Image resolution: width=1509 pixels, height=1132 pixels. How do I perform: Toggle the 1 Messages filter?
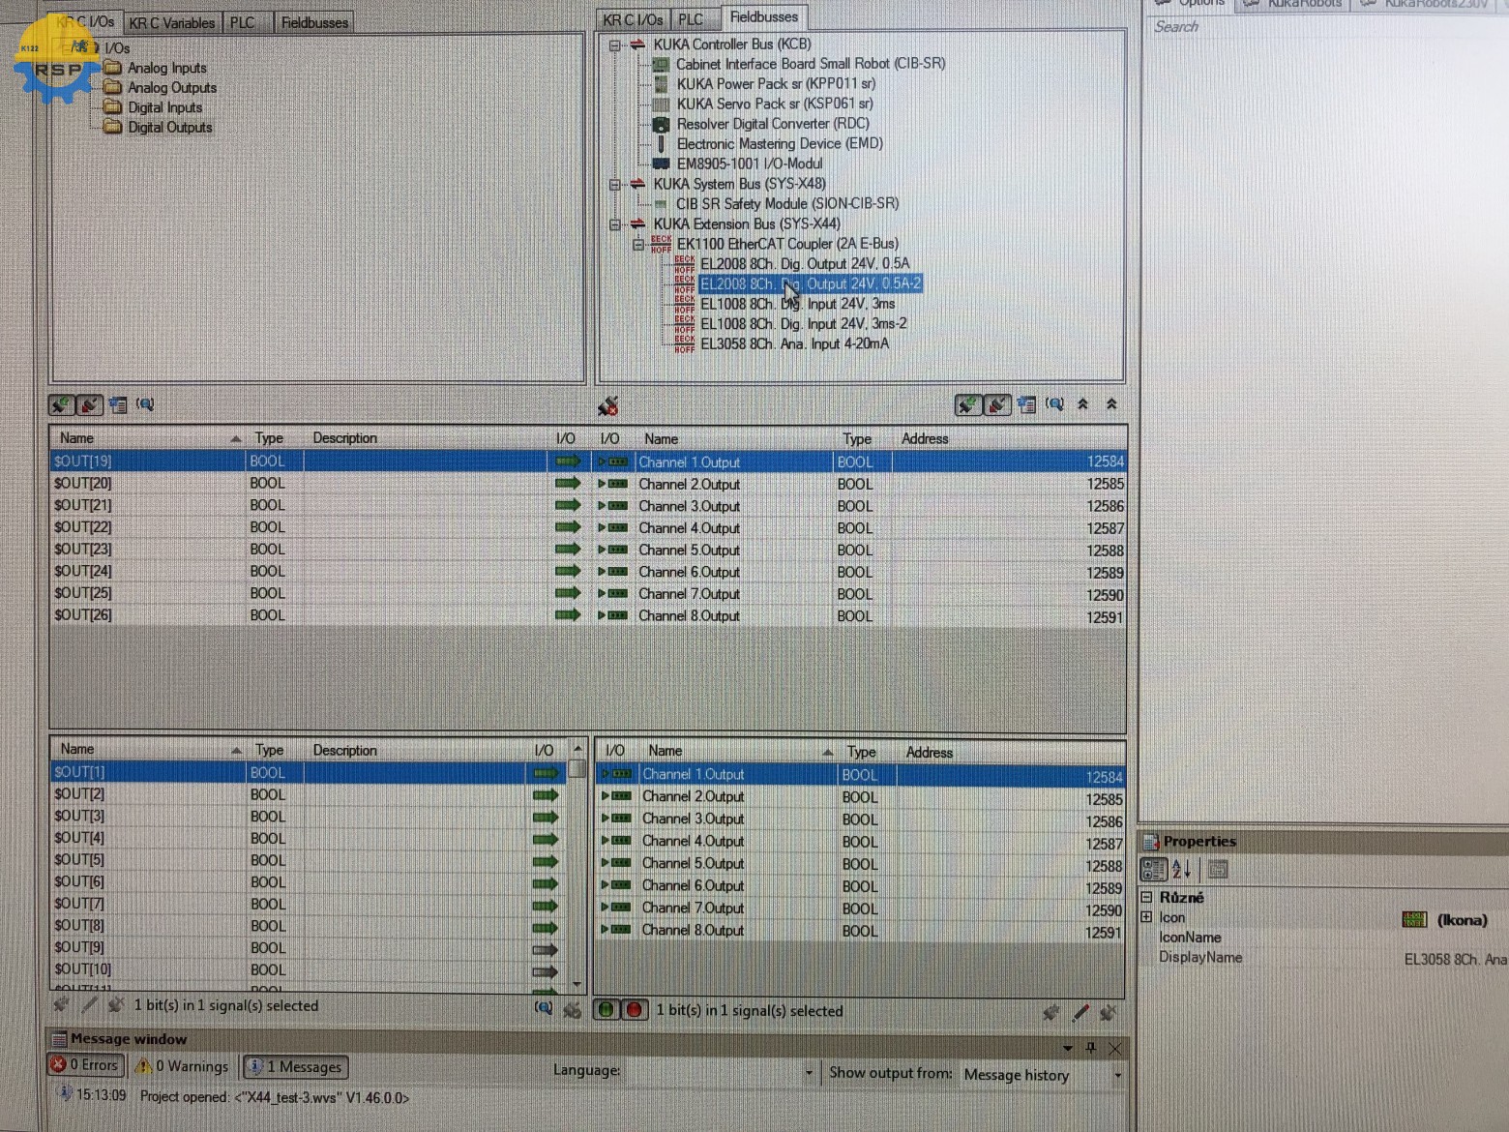point(296,1067)
